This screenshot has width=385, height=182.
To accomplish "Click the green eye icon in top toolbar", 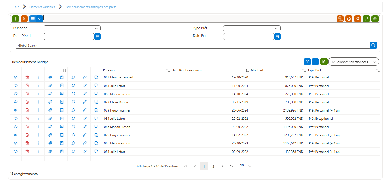I will [x=375, y=19].
